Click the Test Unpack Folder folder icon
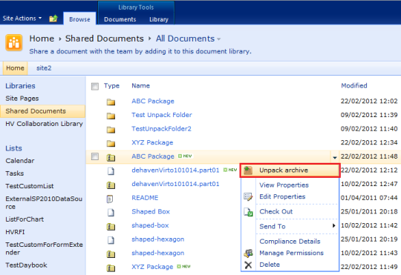Screen dimensions: 401x275 pyautogui.click(x=111, y=116)
